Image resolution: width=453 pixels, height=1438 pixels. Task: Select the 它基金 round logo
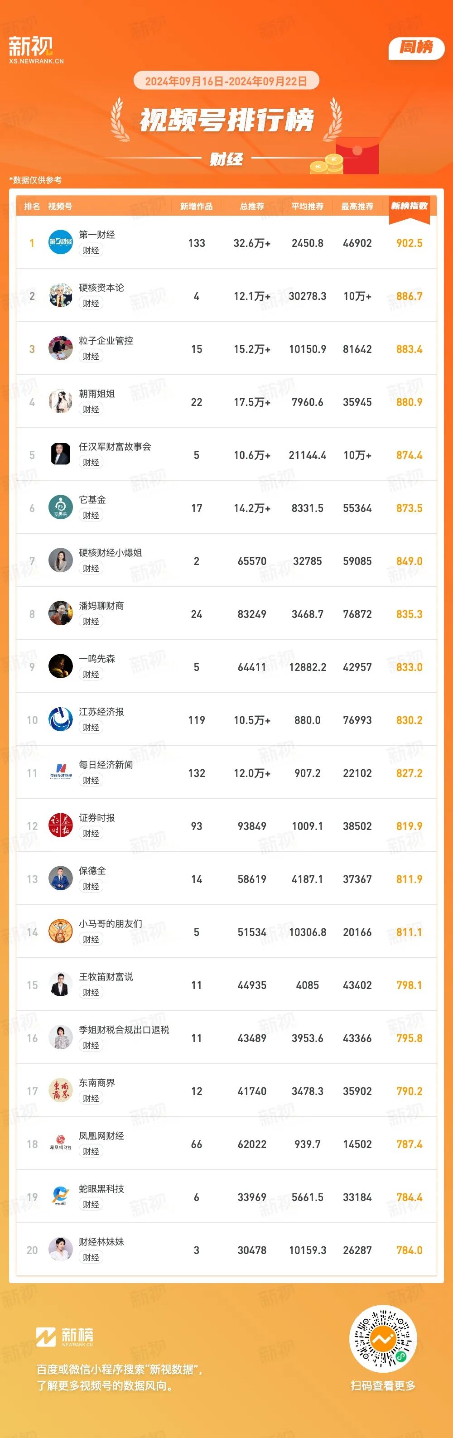(60, 507)
